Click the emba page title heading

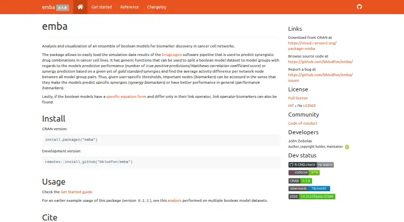[55, 26]
